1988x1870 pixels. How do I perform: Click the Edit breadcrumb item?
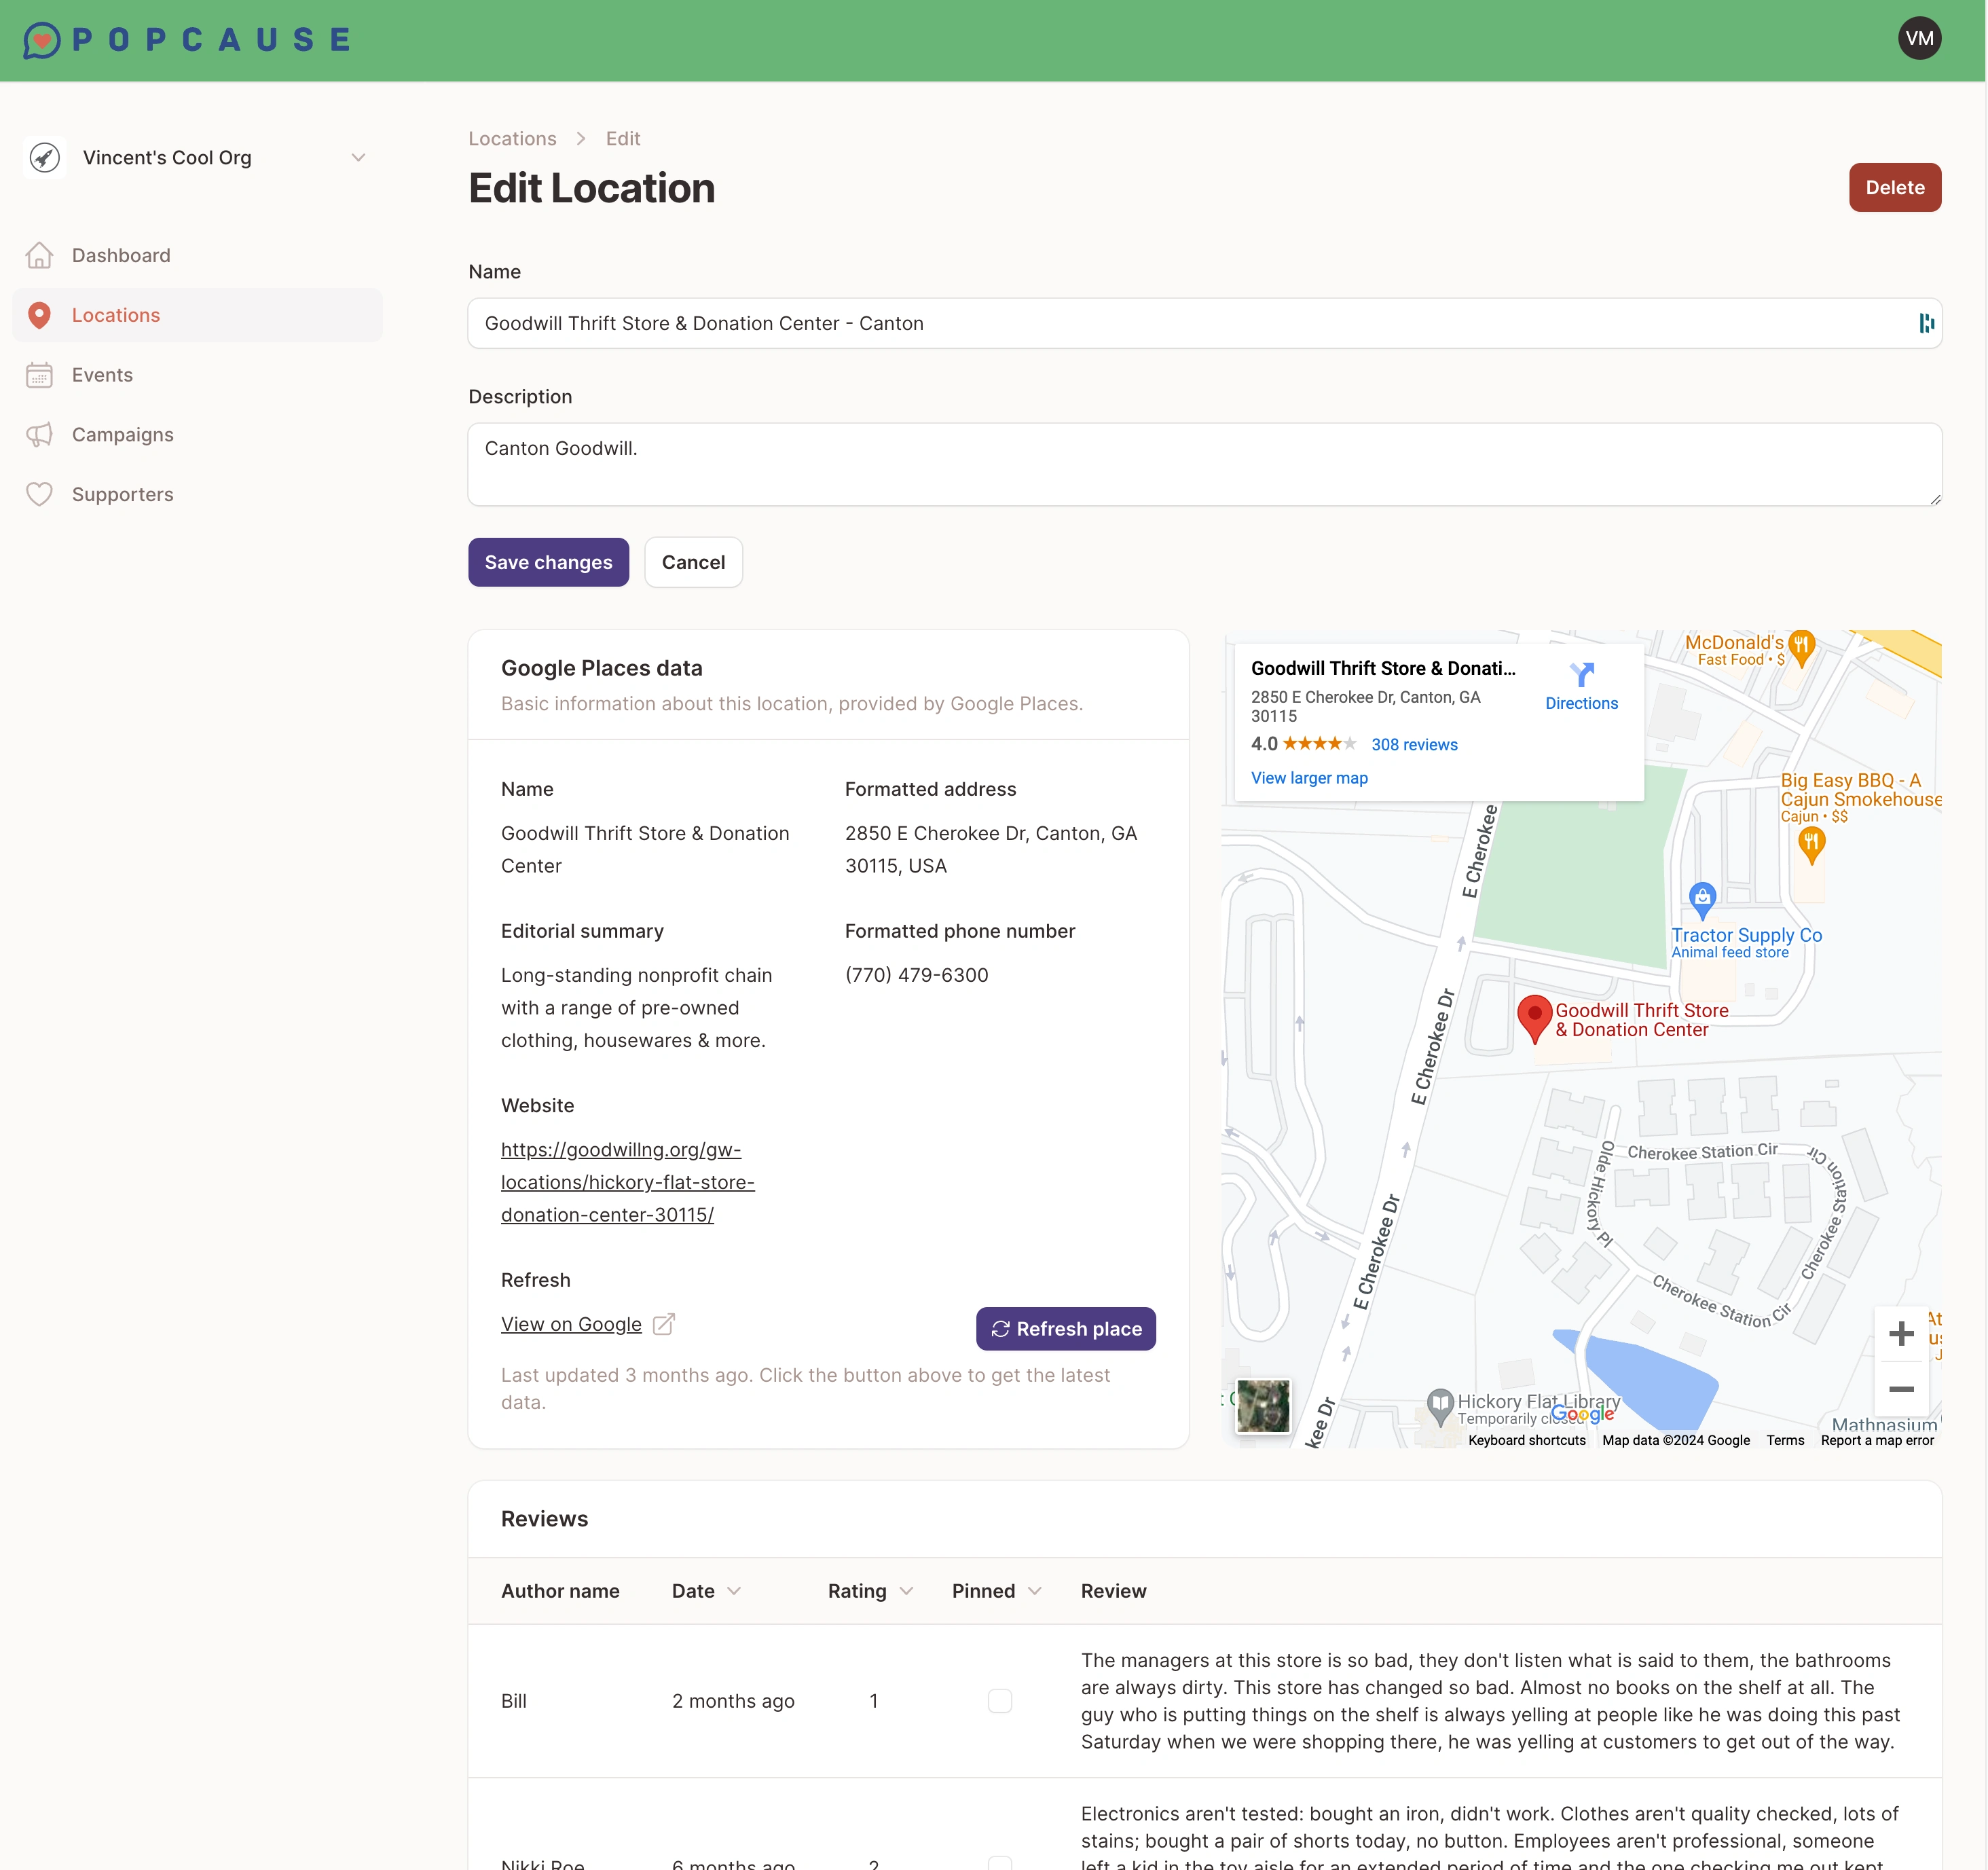(623, 139)
